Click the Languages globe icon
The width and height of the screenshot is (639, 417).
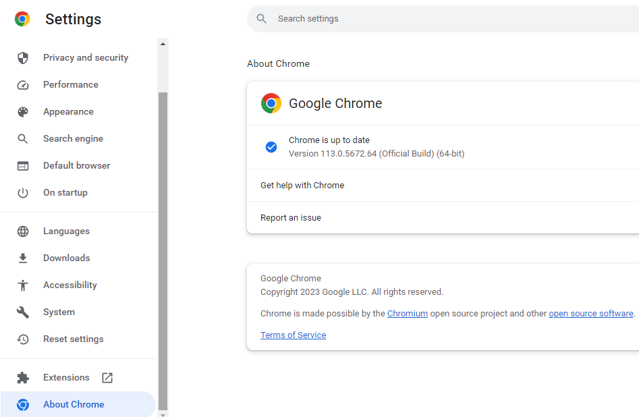point(23,231)
